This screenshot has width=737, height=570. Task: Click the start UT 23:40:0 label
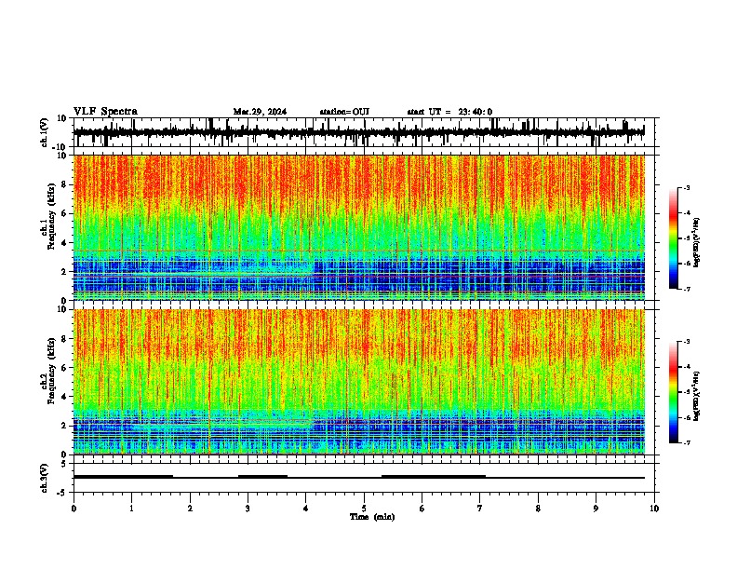[449, 112]
